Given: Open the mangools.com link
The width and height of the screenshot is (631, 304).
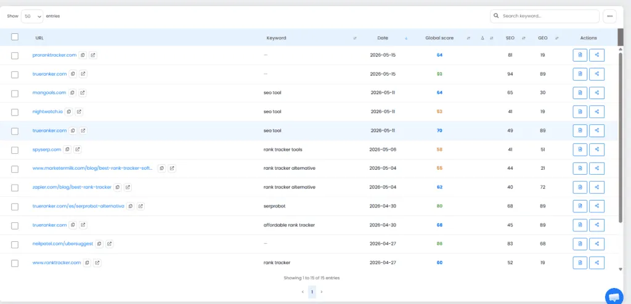Looking at the screenshot, I should [49, 93].
